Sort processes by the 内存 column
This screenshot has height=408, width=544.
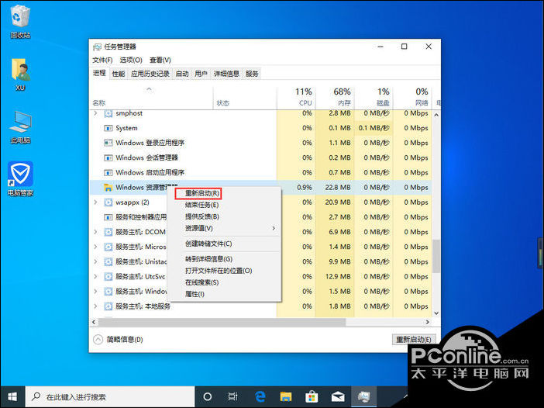[x=335, y=97]
